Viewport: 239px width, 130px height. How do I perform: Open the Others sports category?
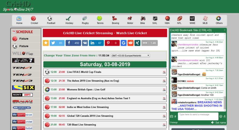pos(219,20)
